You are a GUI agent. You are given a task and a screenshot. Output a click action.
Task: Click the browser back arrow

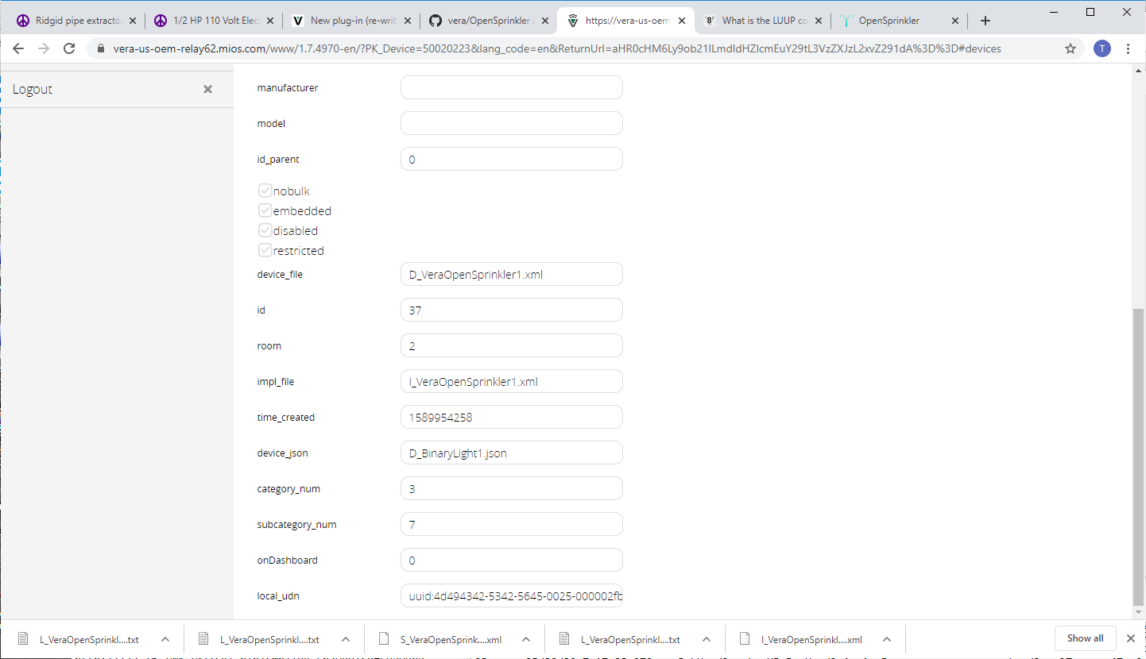18,48
